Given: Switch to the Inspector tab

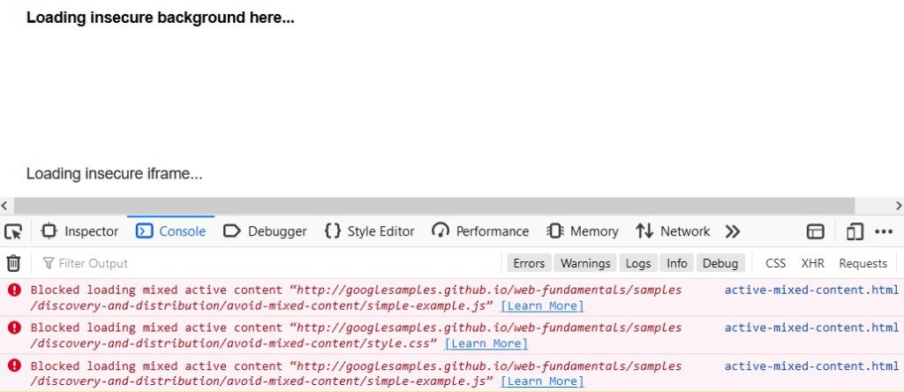Looking at the screenshot, I should click(80, 231).
